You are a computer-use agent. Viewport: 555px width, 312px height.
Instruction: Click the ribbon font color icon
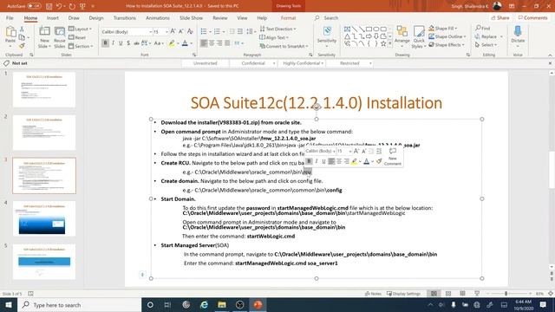click(185, 43)
